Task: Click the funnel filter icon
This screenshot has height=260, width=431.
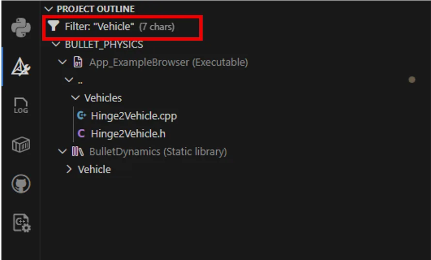Action: [53, 27]
